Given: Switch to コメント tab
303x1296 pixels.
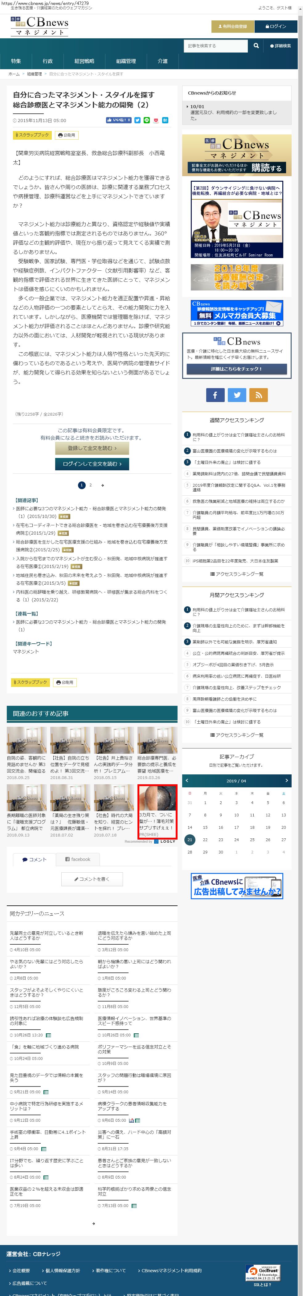Looking at the screenshot, I should tap(34, 859).
